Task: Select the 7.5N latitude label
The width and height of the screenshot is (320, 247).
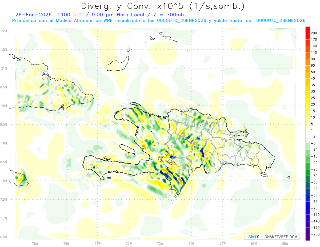Action: (4, 200)
